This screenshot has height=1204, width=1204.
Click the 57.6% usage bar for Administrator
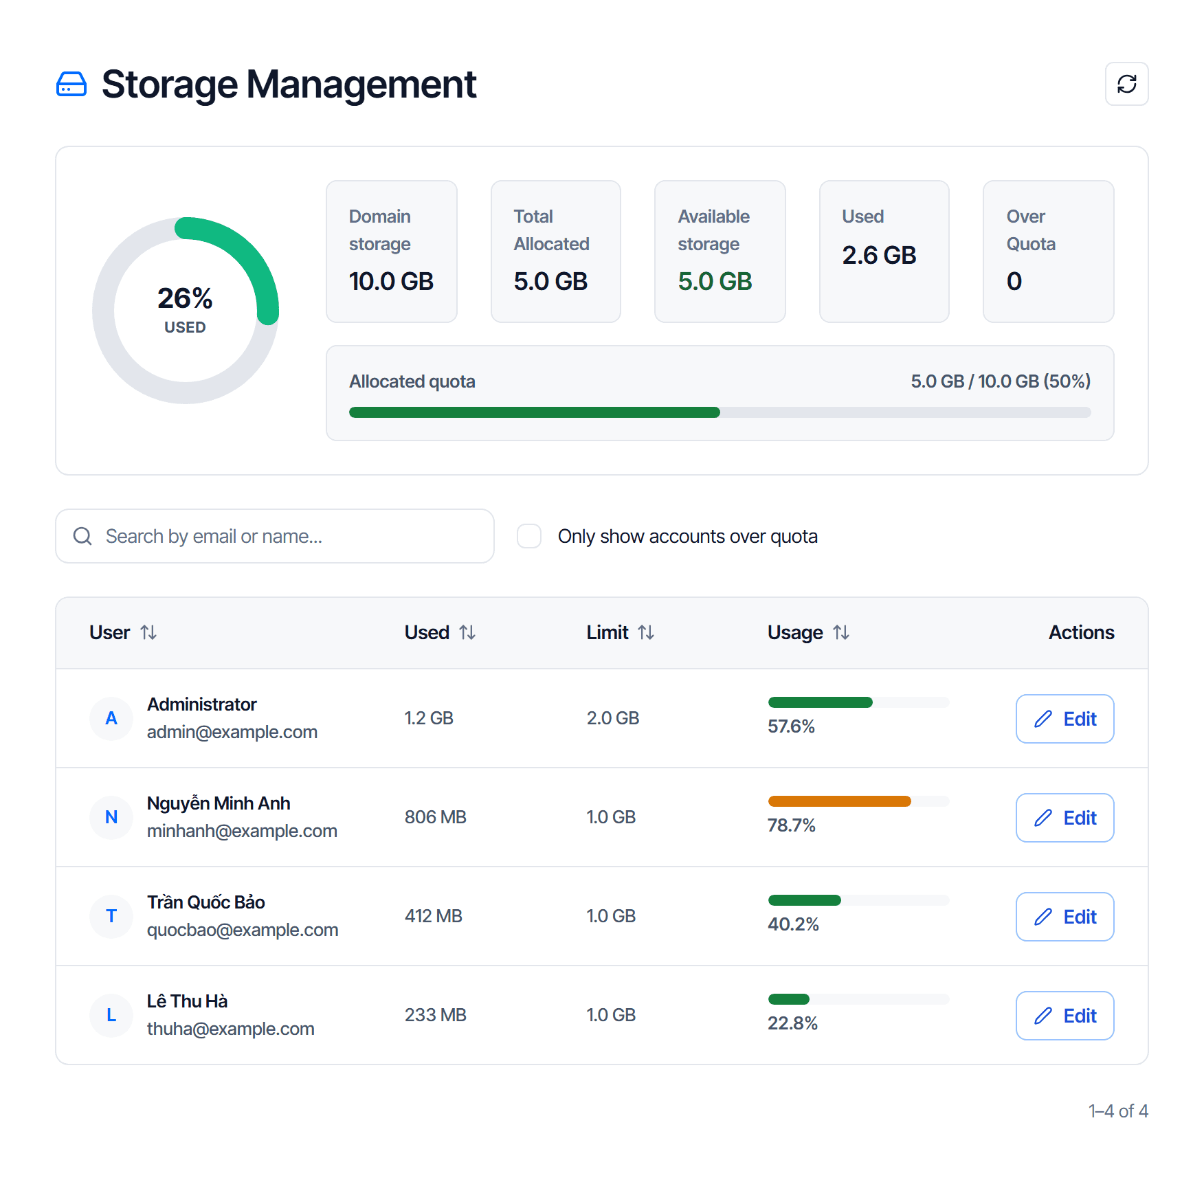[858, 702]
